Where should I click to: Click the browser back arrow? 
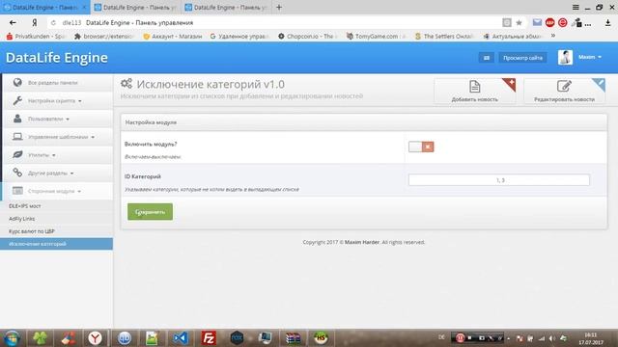click(x=13, y=23)
